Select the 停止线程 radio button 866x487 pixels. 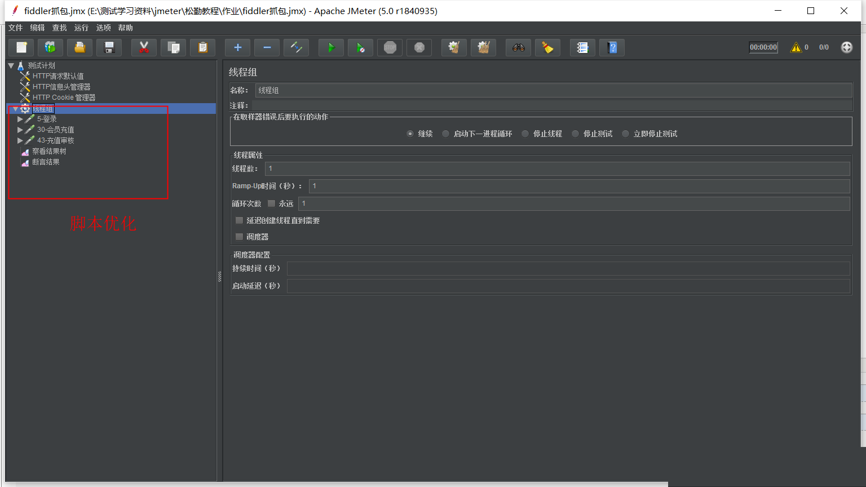525,134
